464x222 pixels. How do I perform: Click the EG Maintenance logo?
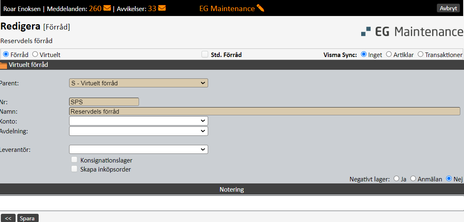412,32
